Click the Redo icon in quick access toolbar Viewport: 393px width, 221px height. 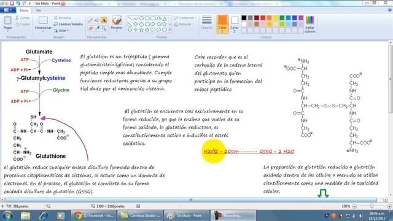25,3
